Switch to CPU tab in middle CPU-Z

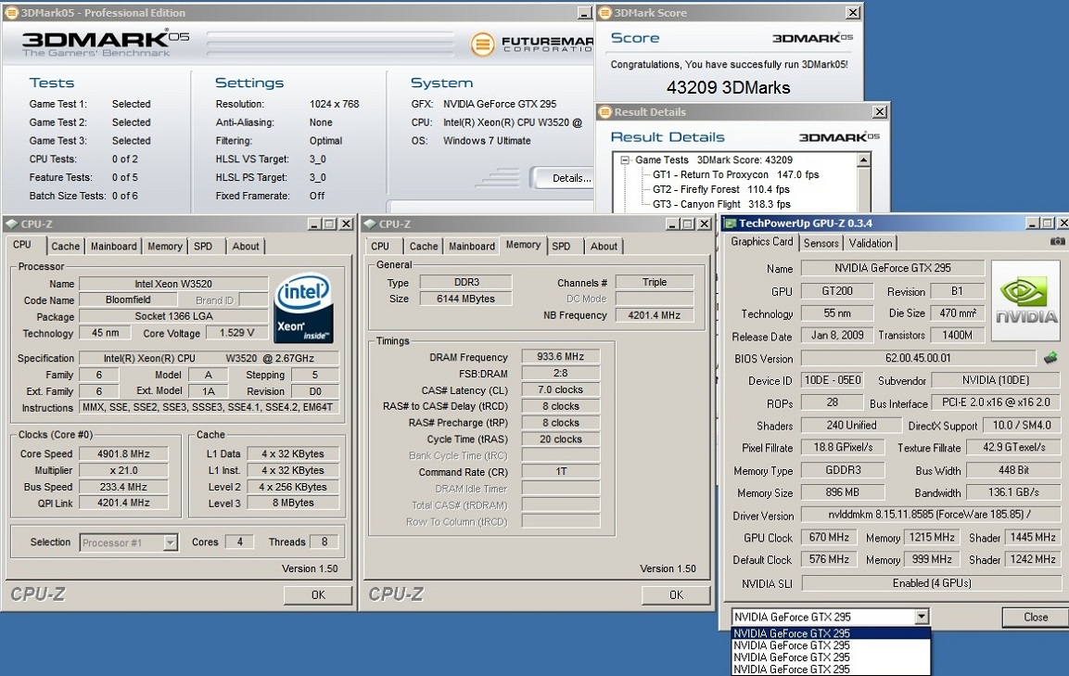tap(380, 247)
